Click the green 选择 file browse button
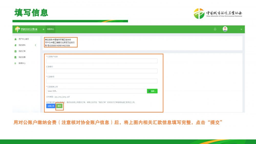Image resolution: width=256 pixels, height=144 pixels. (152, 91)
